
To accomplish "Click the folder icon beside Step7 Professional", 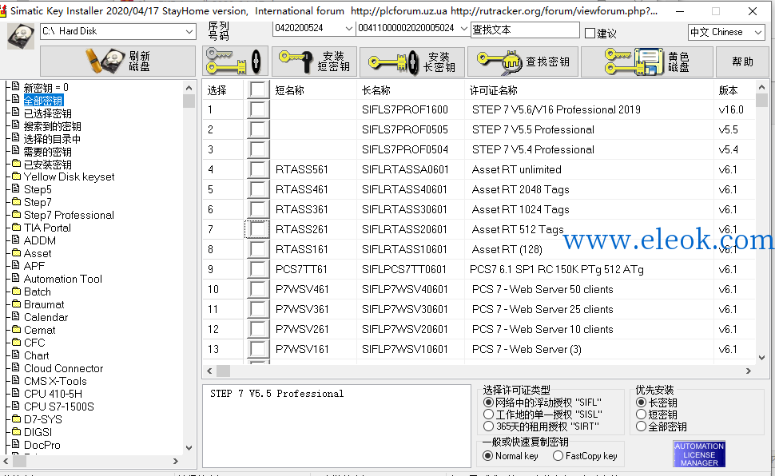I will coord(16,215).
